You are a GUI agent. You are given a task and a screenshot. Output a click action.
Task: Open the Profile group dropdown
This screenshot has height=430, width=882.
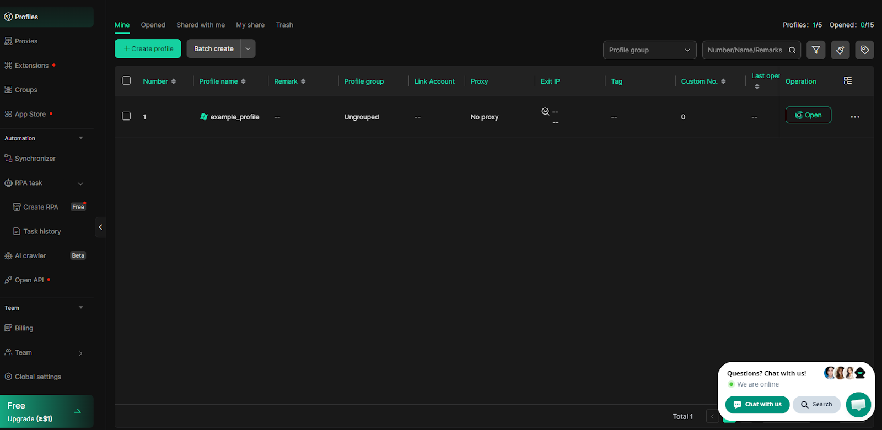(x=649, y=50)
